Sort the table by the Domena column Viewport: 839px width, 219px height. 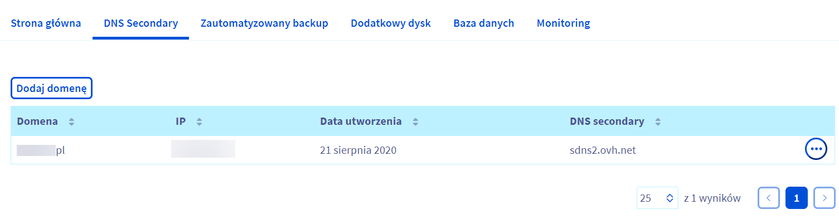(71, 122)
